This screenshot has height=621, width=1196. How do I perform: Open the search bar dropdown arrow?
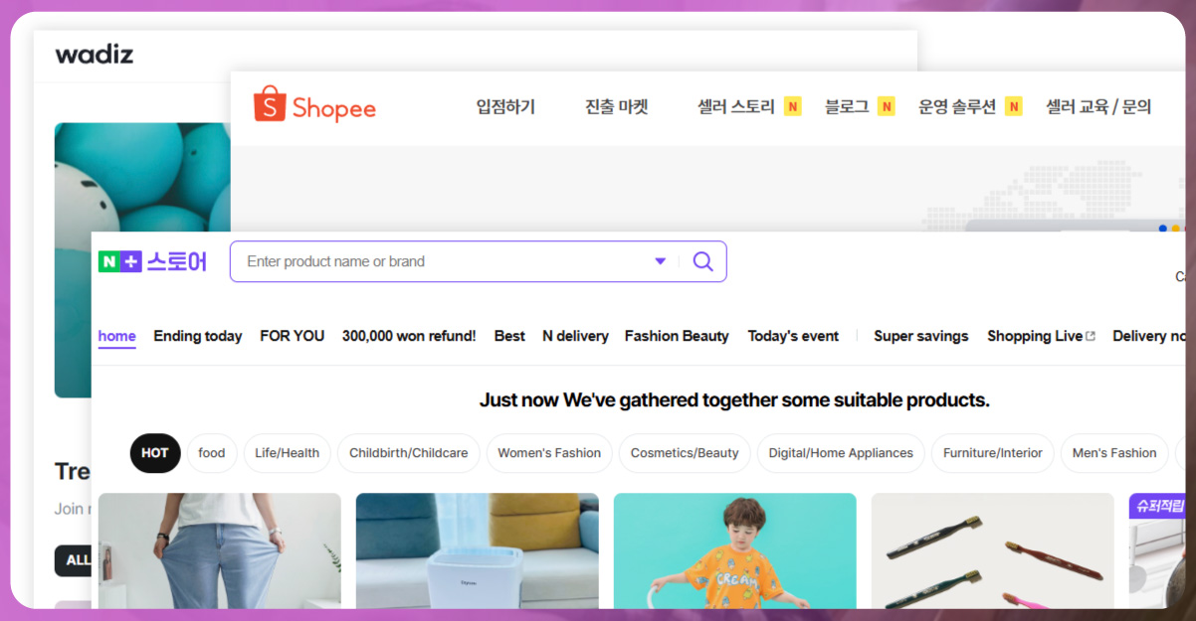[660, 260]
